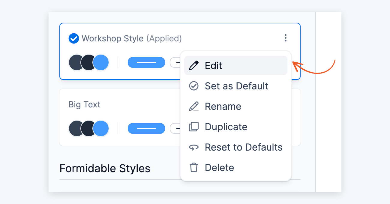The image size is (390, 204).
Task: Click the curved arrow Reset to Defaults icon
Action: coord(194,147)
